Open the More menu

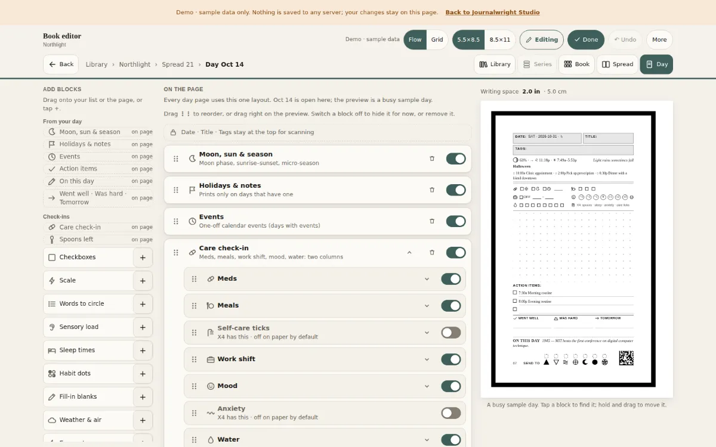[x=659, y=40]
